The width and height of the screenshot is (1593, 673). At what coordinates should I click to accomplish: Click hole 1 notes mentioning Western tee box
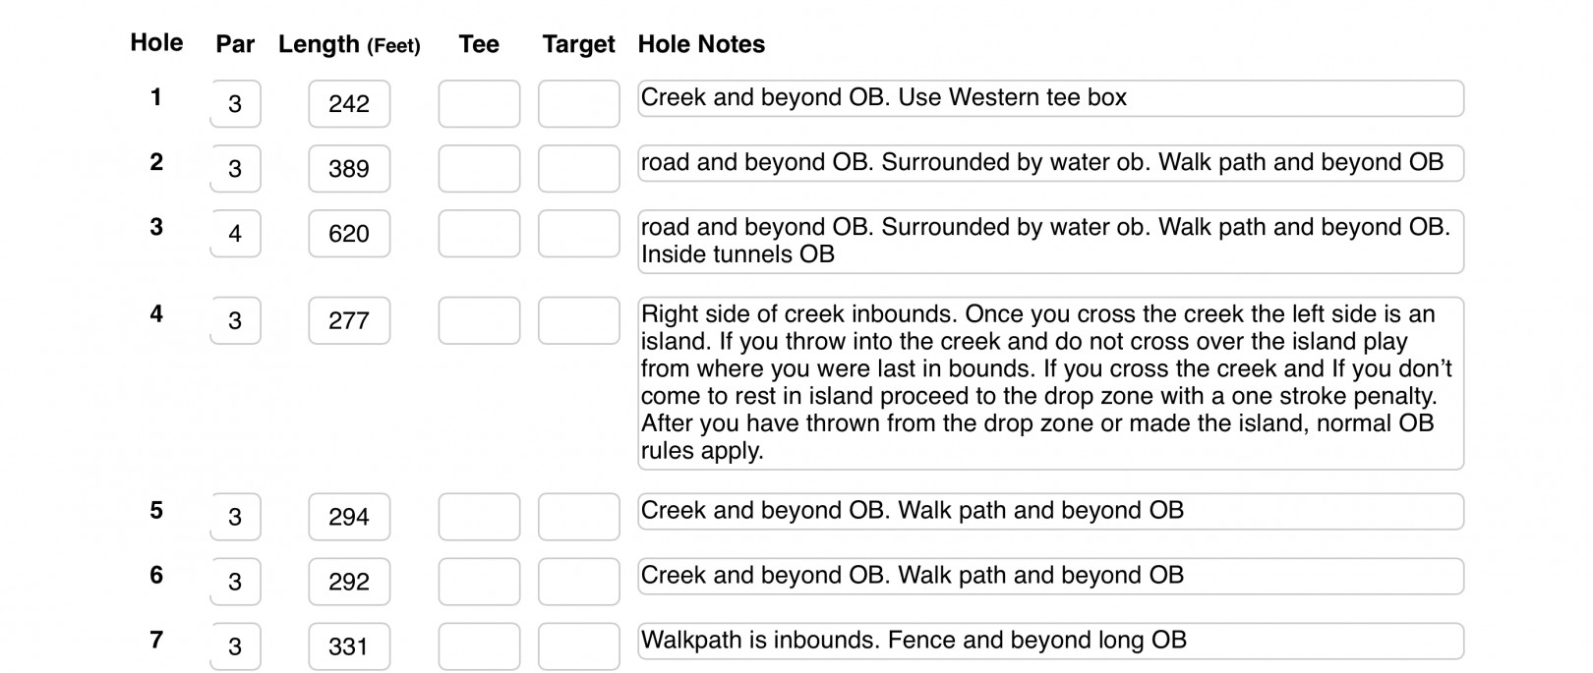(1049, 98)
